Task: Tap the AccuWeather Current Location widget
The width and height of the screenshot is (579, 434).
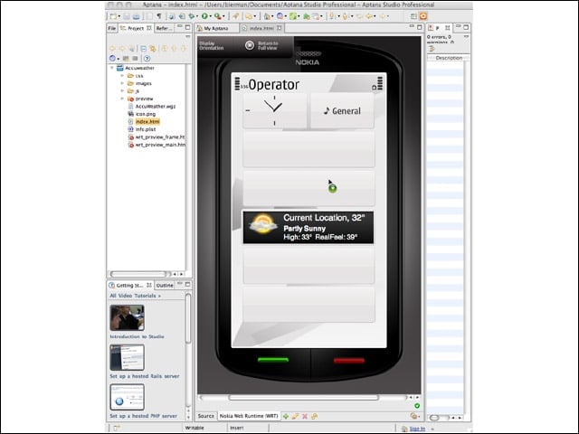Action: coord(308,227)
